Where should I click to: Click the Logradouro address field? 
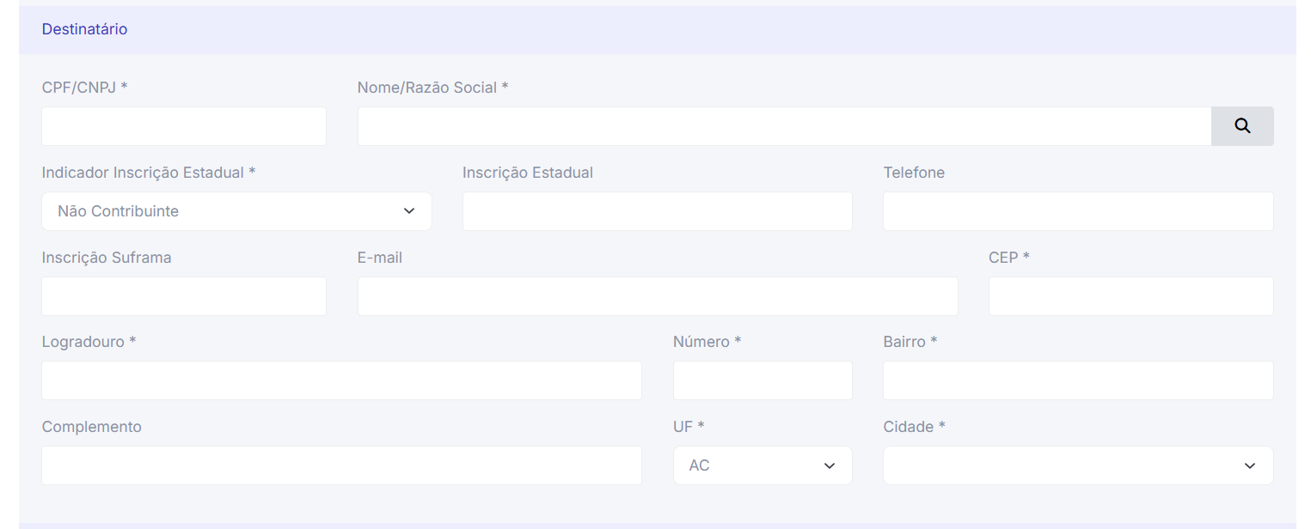(x=341, y=380)
